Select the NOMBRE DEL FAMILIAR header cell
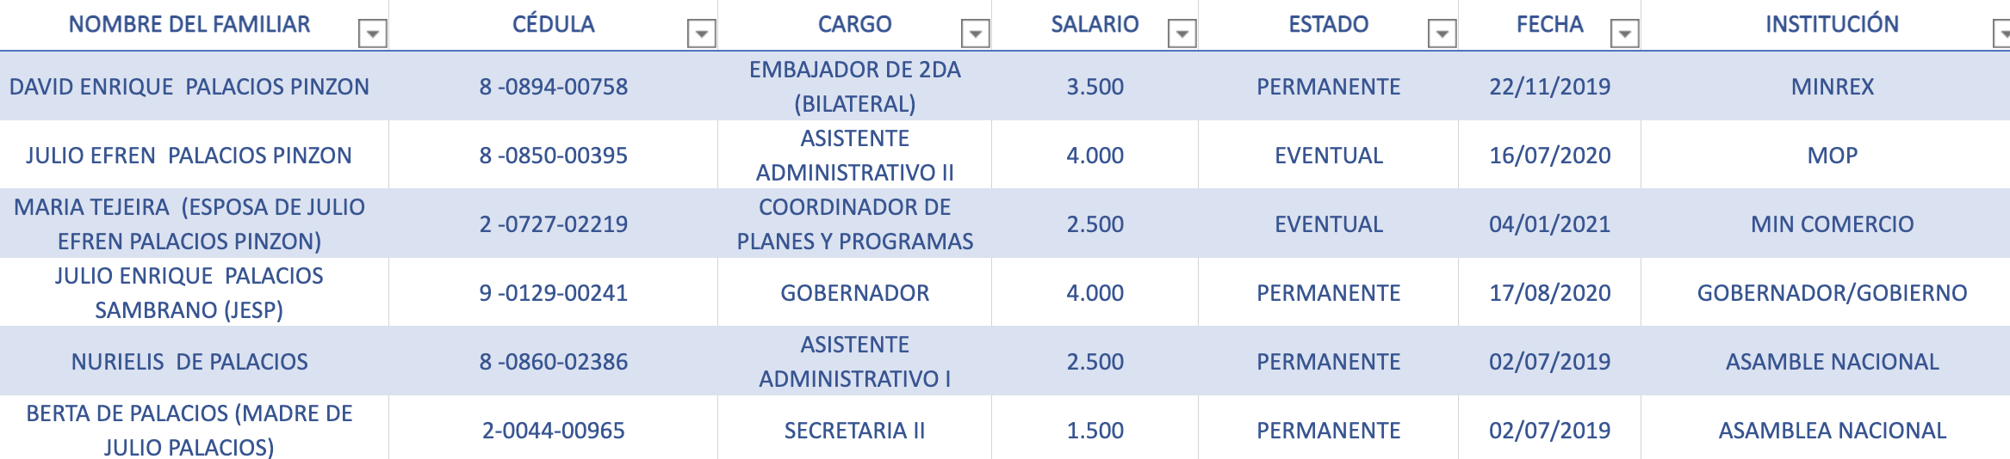 tap(194, 24)
